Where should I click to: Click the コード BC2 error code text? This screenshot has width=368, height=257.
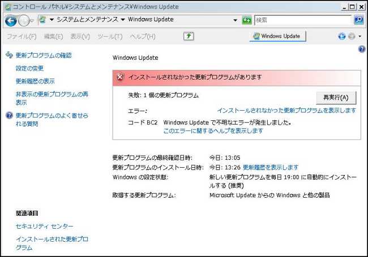(x=143, y=123)
